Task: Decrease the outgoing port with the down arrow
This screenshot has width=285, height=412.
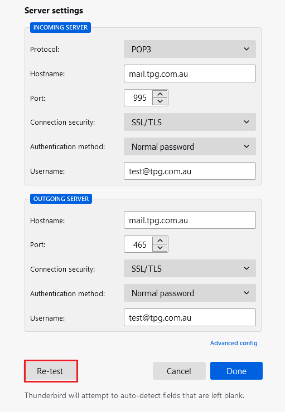Action: click(x=160, y=248)
